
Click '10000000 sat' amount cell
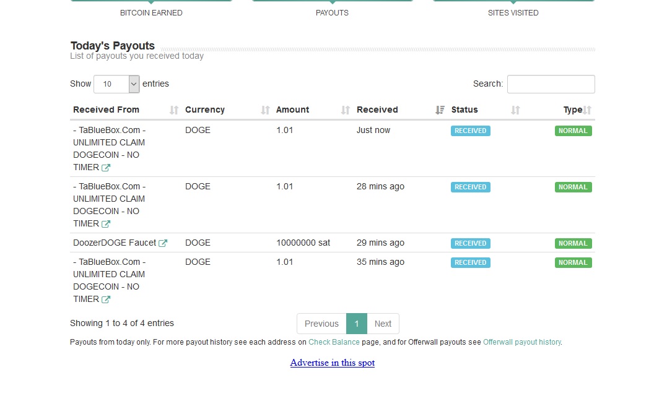(303, 243)
